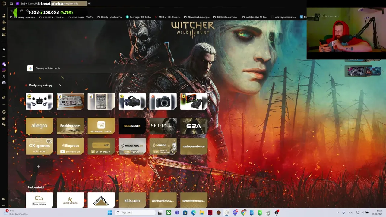
Task: Click the Google icon in search box
Action: [30, 68]
